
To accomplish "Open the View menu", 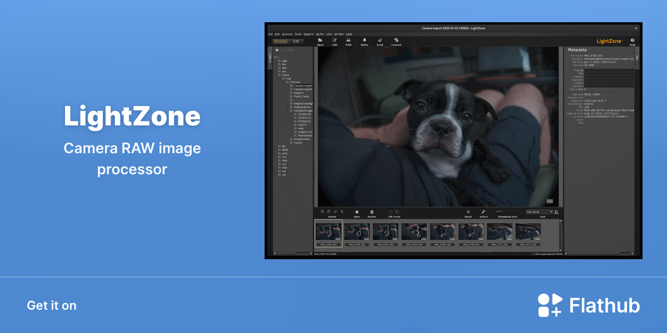I will tap(329, 34).
